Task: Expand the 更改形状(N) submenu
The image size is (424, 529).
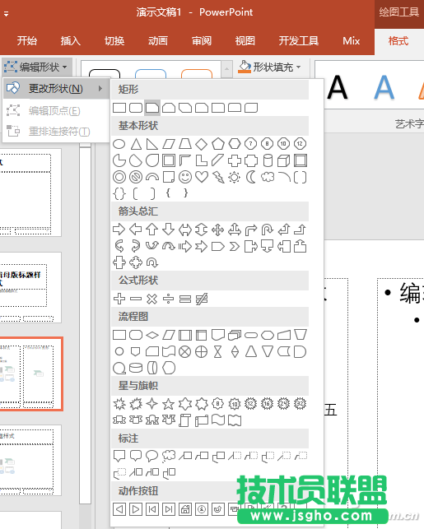Action: 56,89
